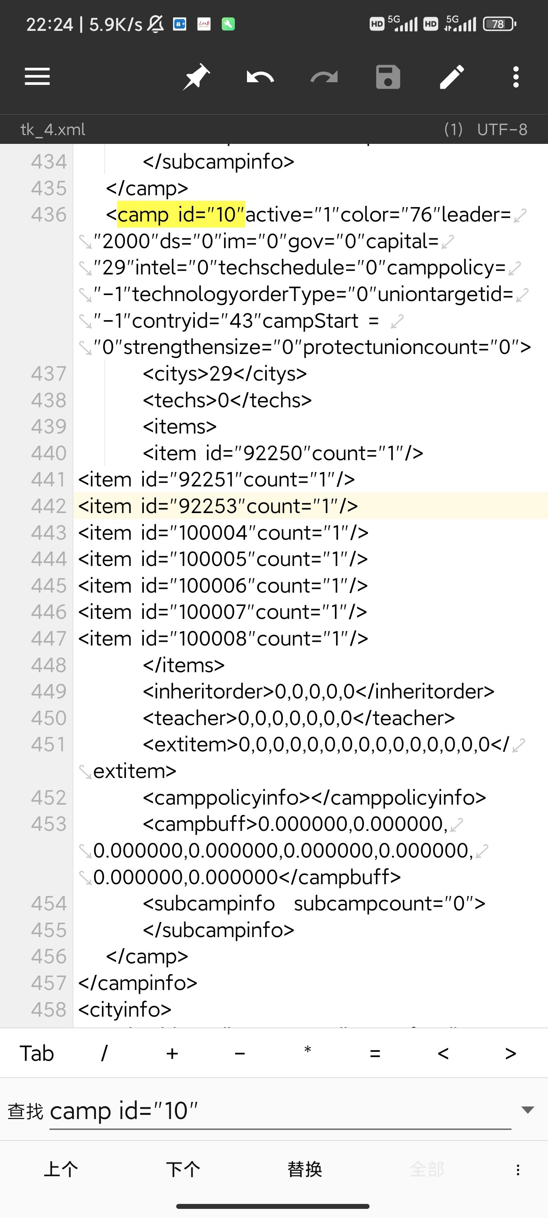Redo the last undone edit
The image size is (548, 1218).
coord(324,77)
